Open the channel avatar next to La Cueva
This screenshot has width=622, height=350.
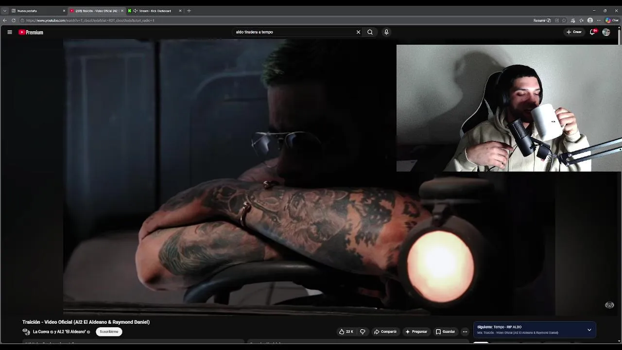(x=26, y=332)
